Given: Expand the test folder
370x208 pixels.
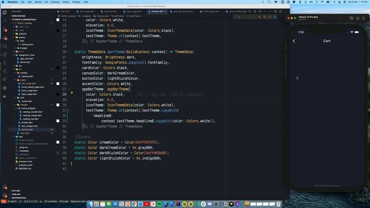Looking at the screenshot, I should coord(20,136).
